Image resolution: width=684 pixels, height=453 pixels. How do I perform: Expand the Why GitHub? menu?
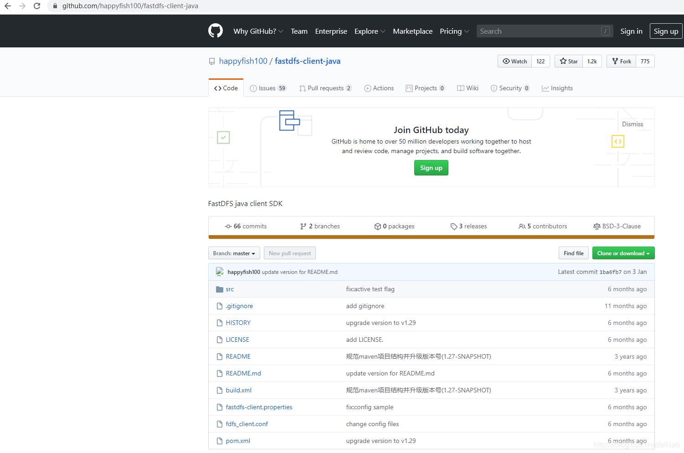(258, 31)
